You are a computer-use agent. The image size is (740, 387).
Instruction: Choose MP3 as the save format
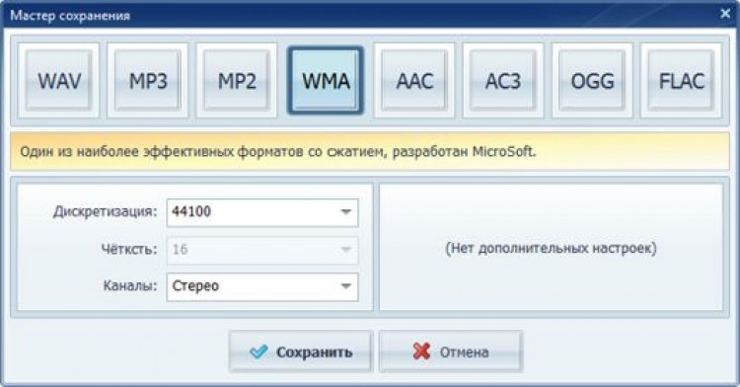[x=148, y=81]
